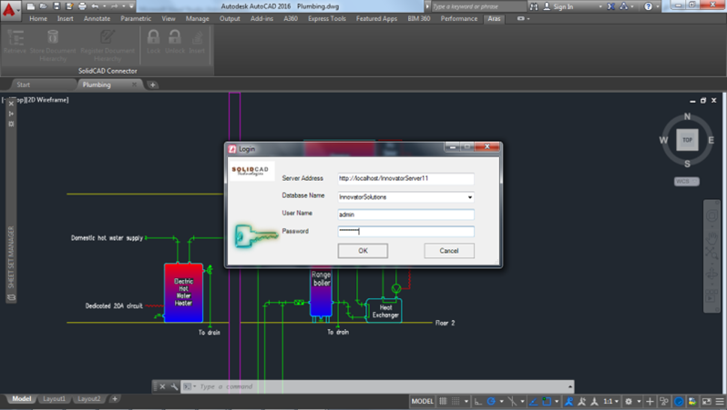This screenshot has height=410, width=727.
Task: Click the Annotation Monitor plus icon in status bar
Action: tap(650, 401)
